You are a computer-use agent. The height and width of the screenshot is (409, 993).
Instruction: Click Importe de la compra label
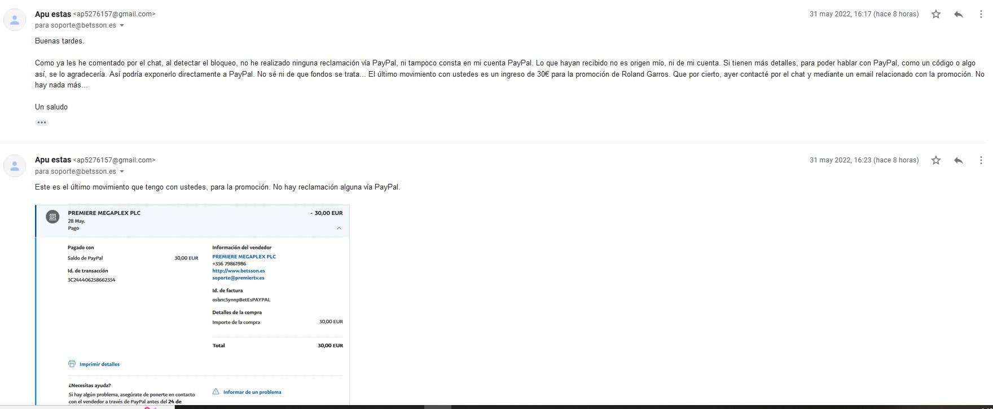pos(236,322)
